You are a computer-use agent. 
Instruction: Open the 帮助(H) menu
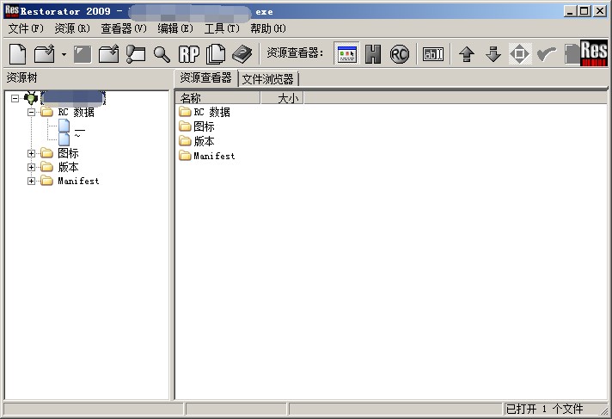(268, 28)
